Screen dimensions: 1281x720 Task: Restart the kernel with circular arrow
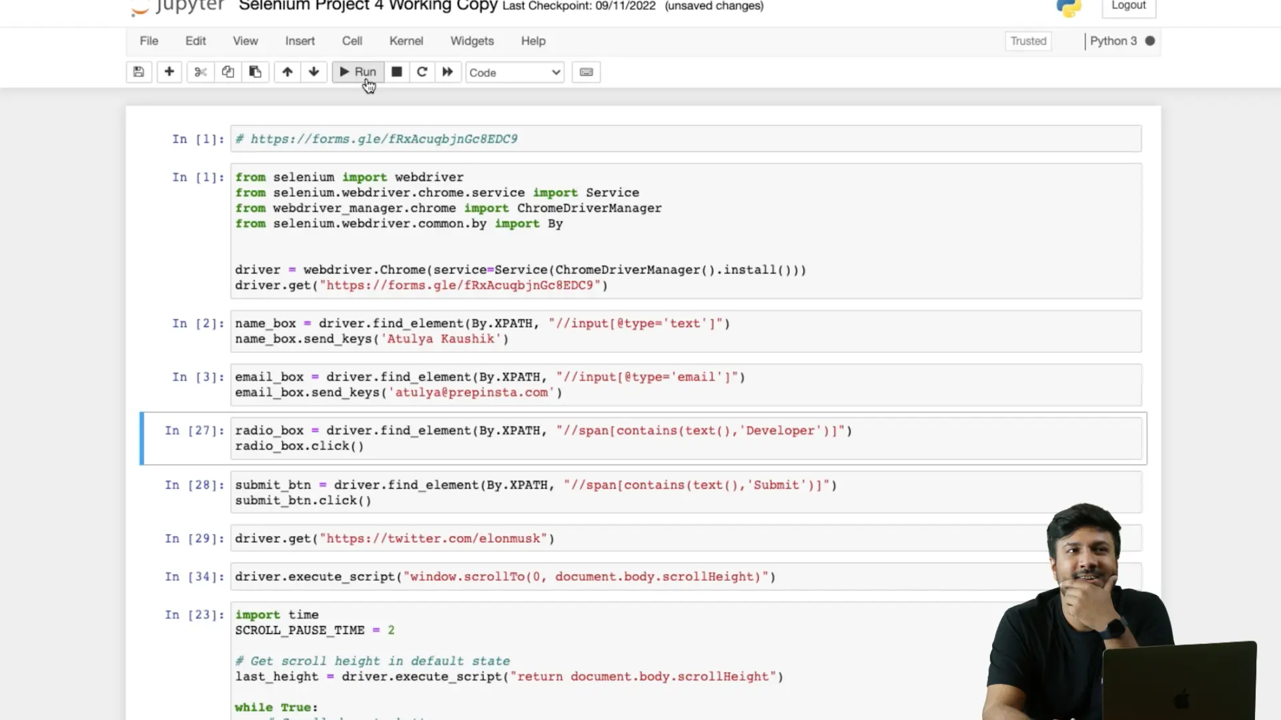tap(422, 72)
